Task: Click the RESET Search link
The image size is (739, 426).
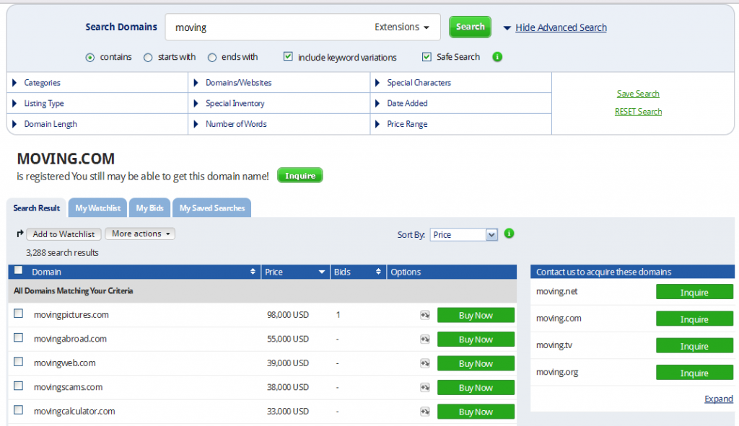Action: [x=637, y=111]
